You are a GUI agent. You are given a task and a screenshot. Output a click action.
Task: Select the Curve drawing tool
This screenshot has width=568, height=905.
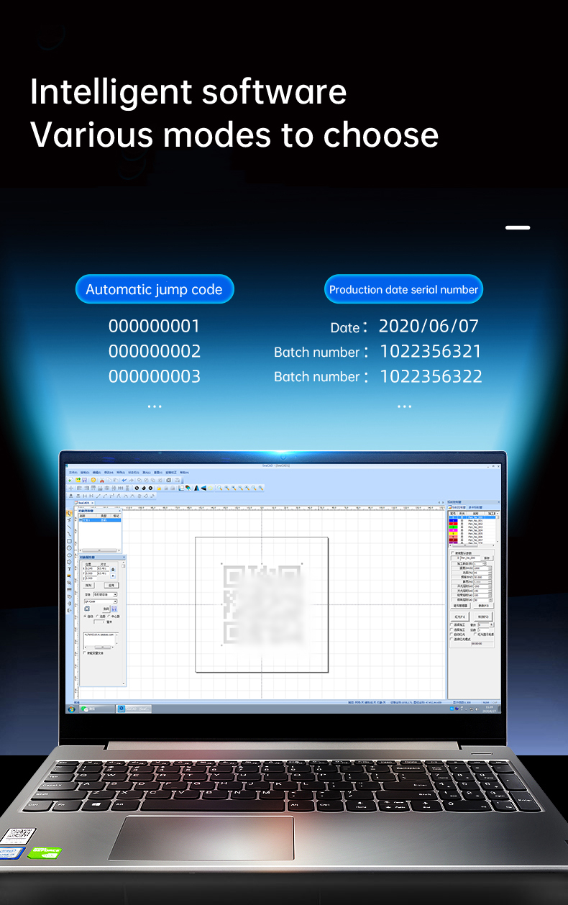(x=69, y=535)
